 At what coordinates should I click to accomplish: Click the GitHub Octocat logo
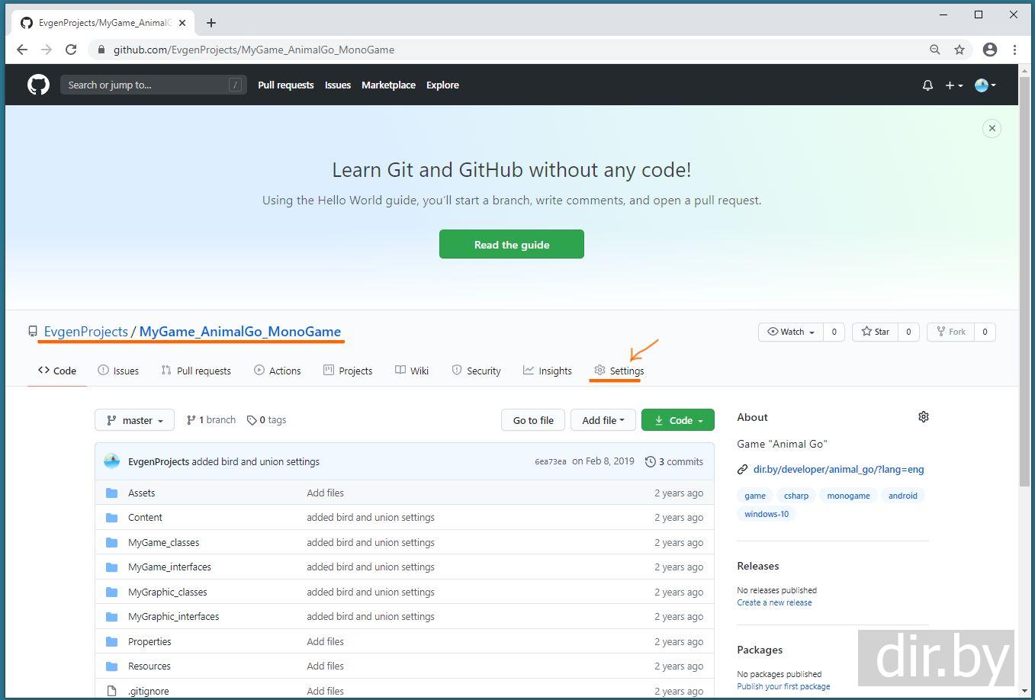point(38,85)
